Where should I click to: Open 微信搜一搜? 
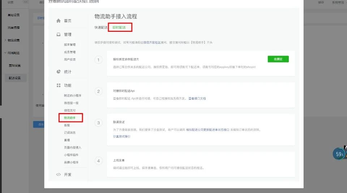[71, 103]
